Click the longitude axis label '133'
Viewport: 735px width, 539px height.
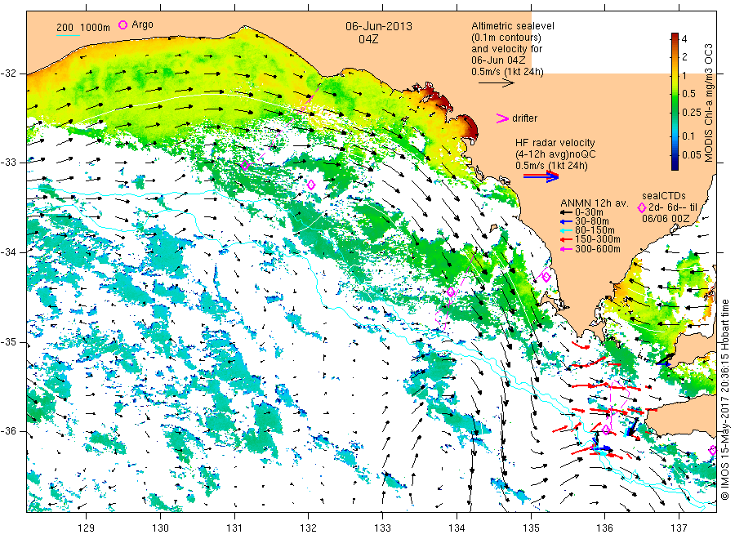coord(382,528)
